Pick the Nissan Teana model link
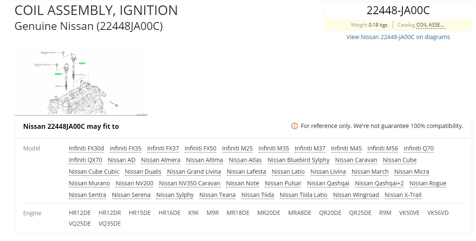476x241 pixels. click(x=217, y=195)
